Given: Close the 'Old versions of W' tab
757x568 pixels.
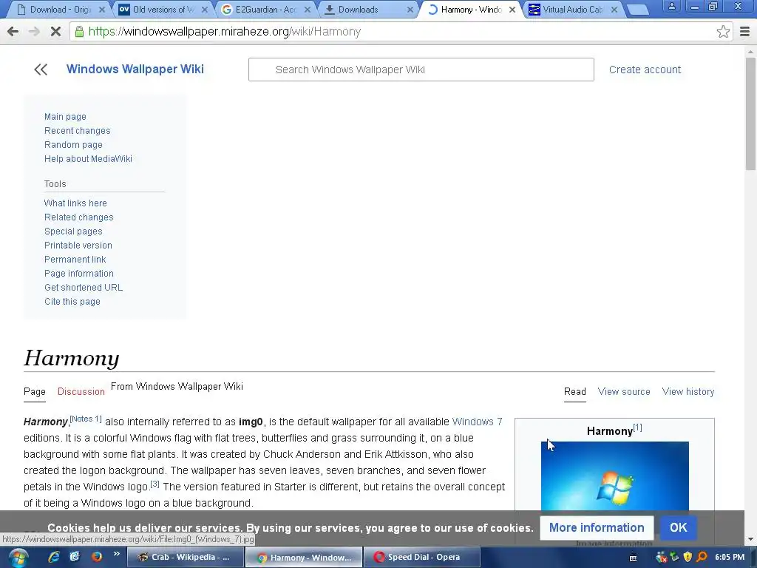Looking at the screenshot, I should point(205,10).
